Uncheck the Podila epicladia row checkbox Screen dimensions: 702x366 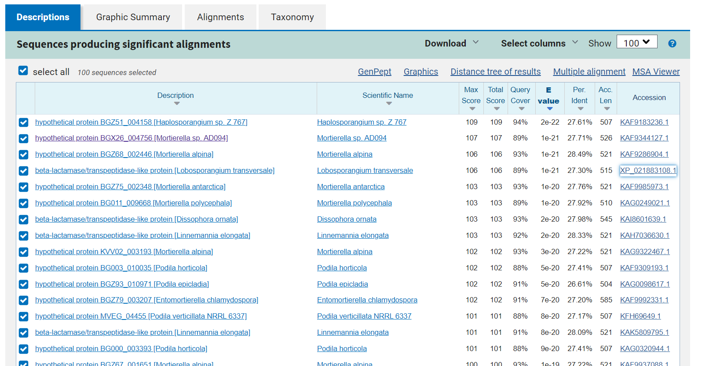(24, 284)
